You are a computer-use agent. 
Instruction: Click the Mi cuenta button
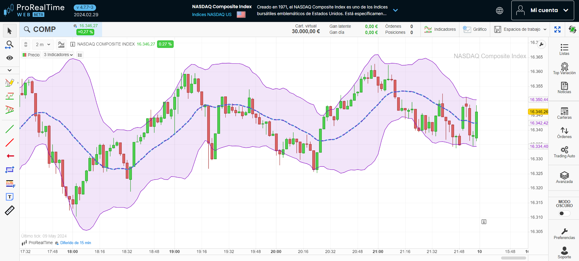pyautogui.click(x=542, y=10)
